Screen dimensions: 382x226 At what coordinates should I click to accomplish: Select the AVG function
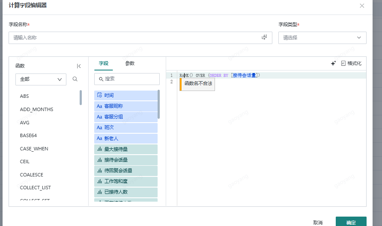pos(24,123)
